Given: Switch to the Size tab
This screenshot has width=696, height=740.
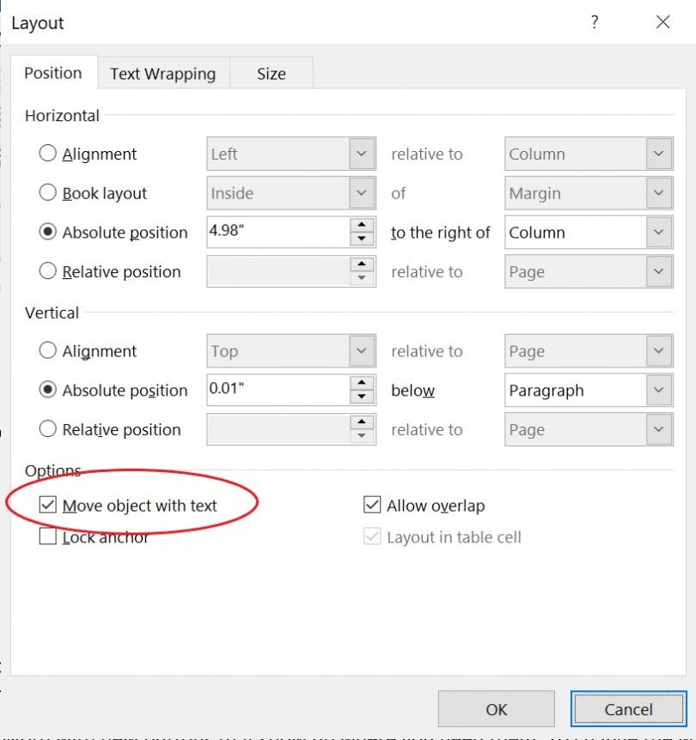Looking at the screenshot, I should pos(272,73).
